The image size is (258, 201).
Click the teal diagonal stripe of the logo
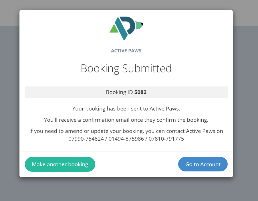[121, 29]
